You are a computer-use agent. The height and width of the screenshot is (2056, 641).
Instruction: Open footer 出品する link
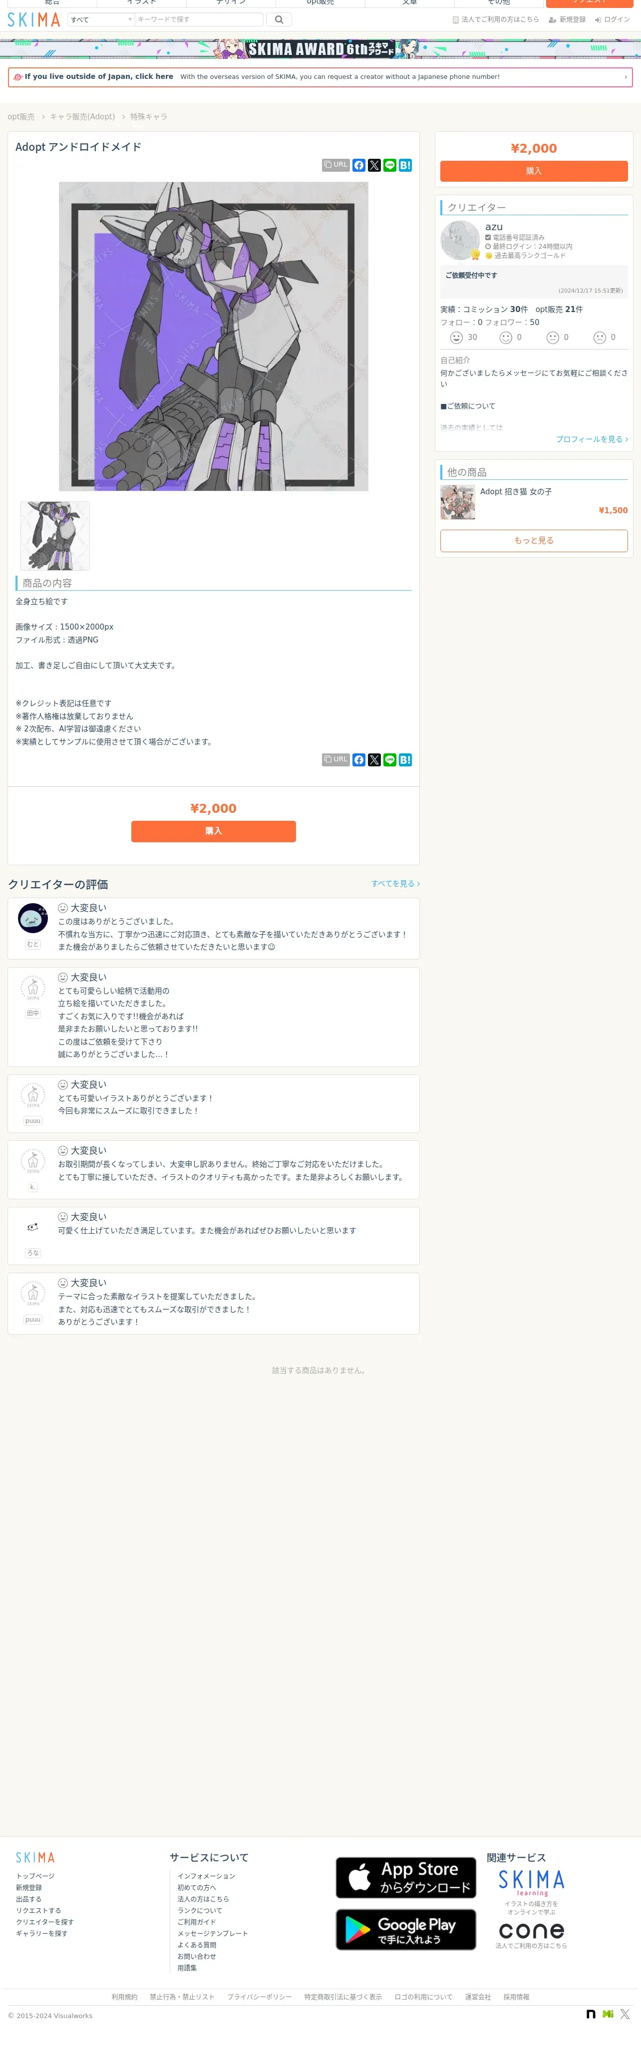pyautogui.click(x=29, y=1899)
